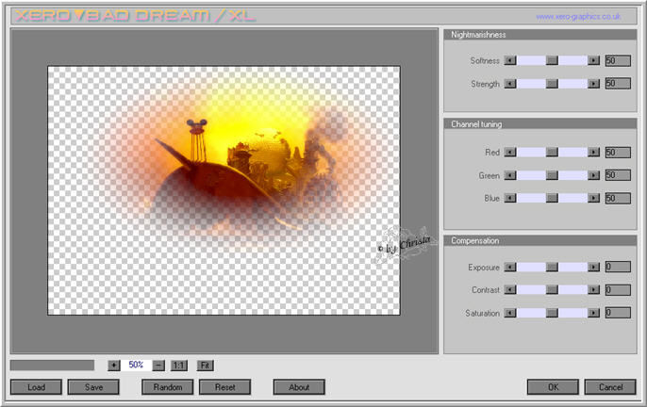Open the About dialog
Screen dimensions: 647x407
coord(299,387)
